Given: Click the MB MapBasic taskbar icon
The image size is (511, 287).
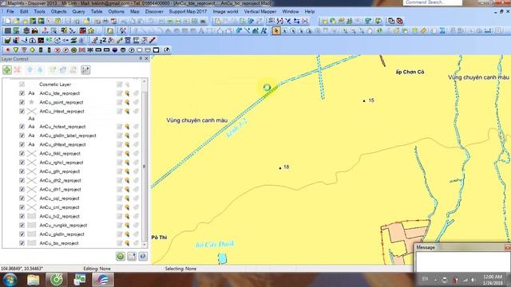Looking at the screenshot, I should click(79, 280).
